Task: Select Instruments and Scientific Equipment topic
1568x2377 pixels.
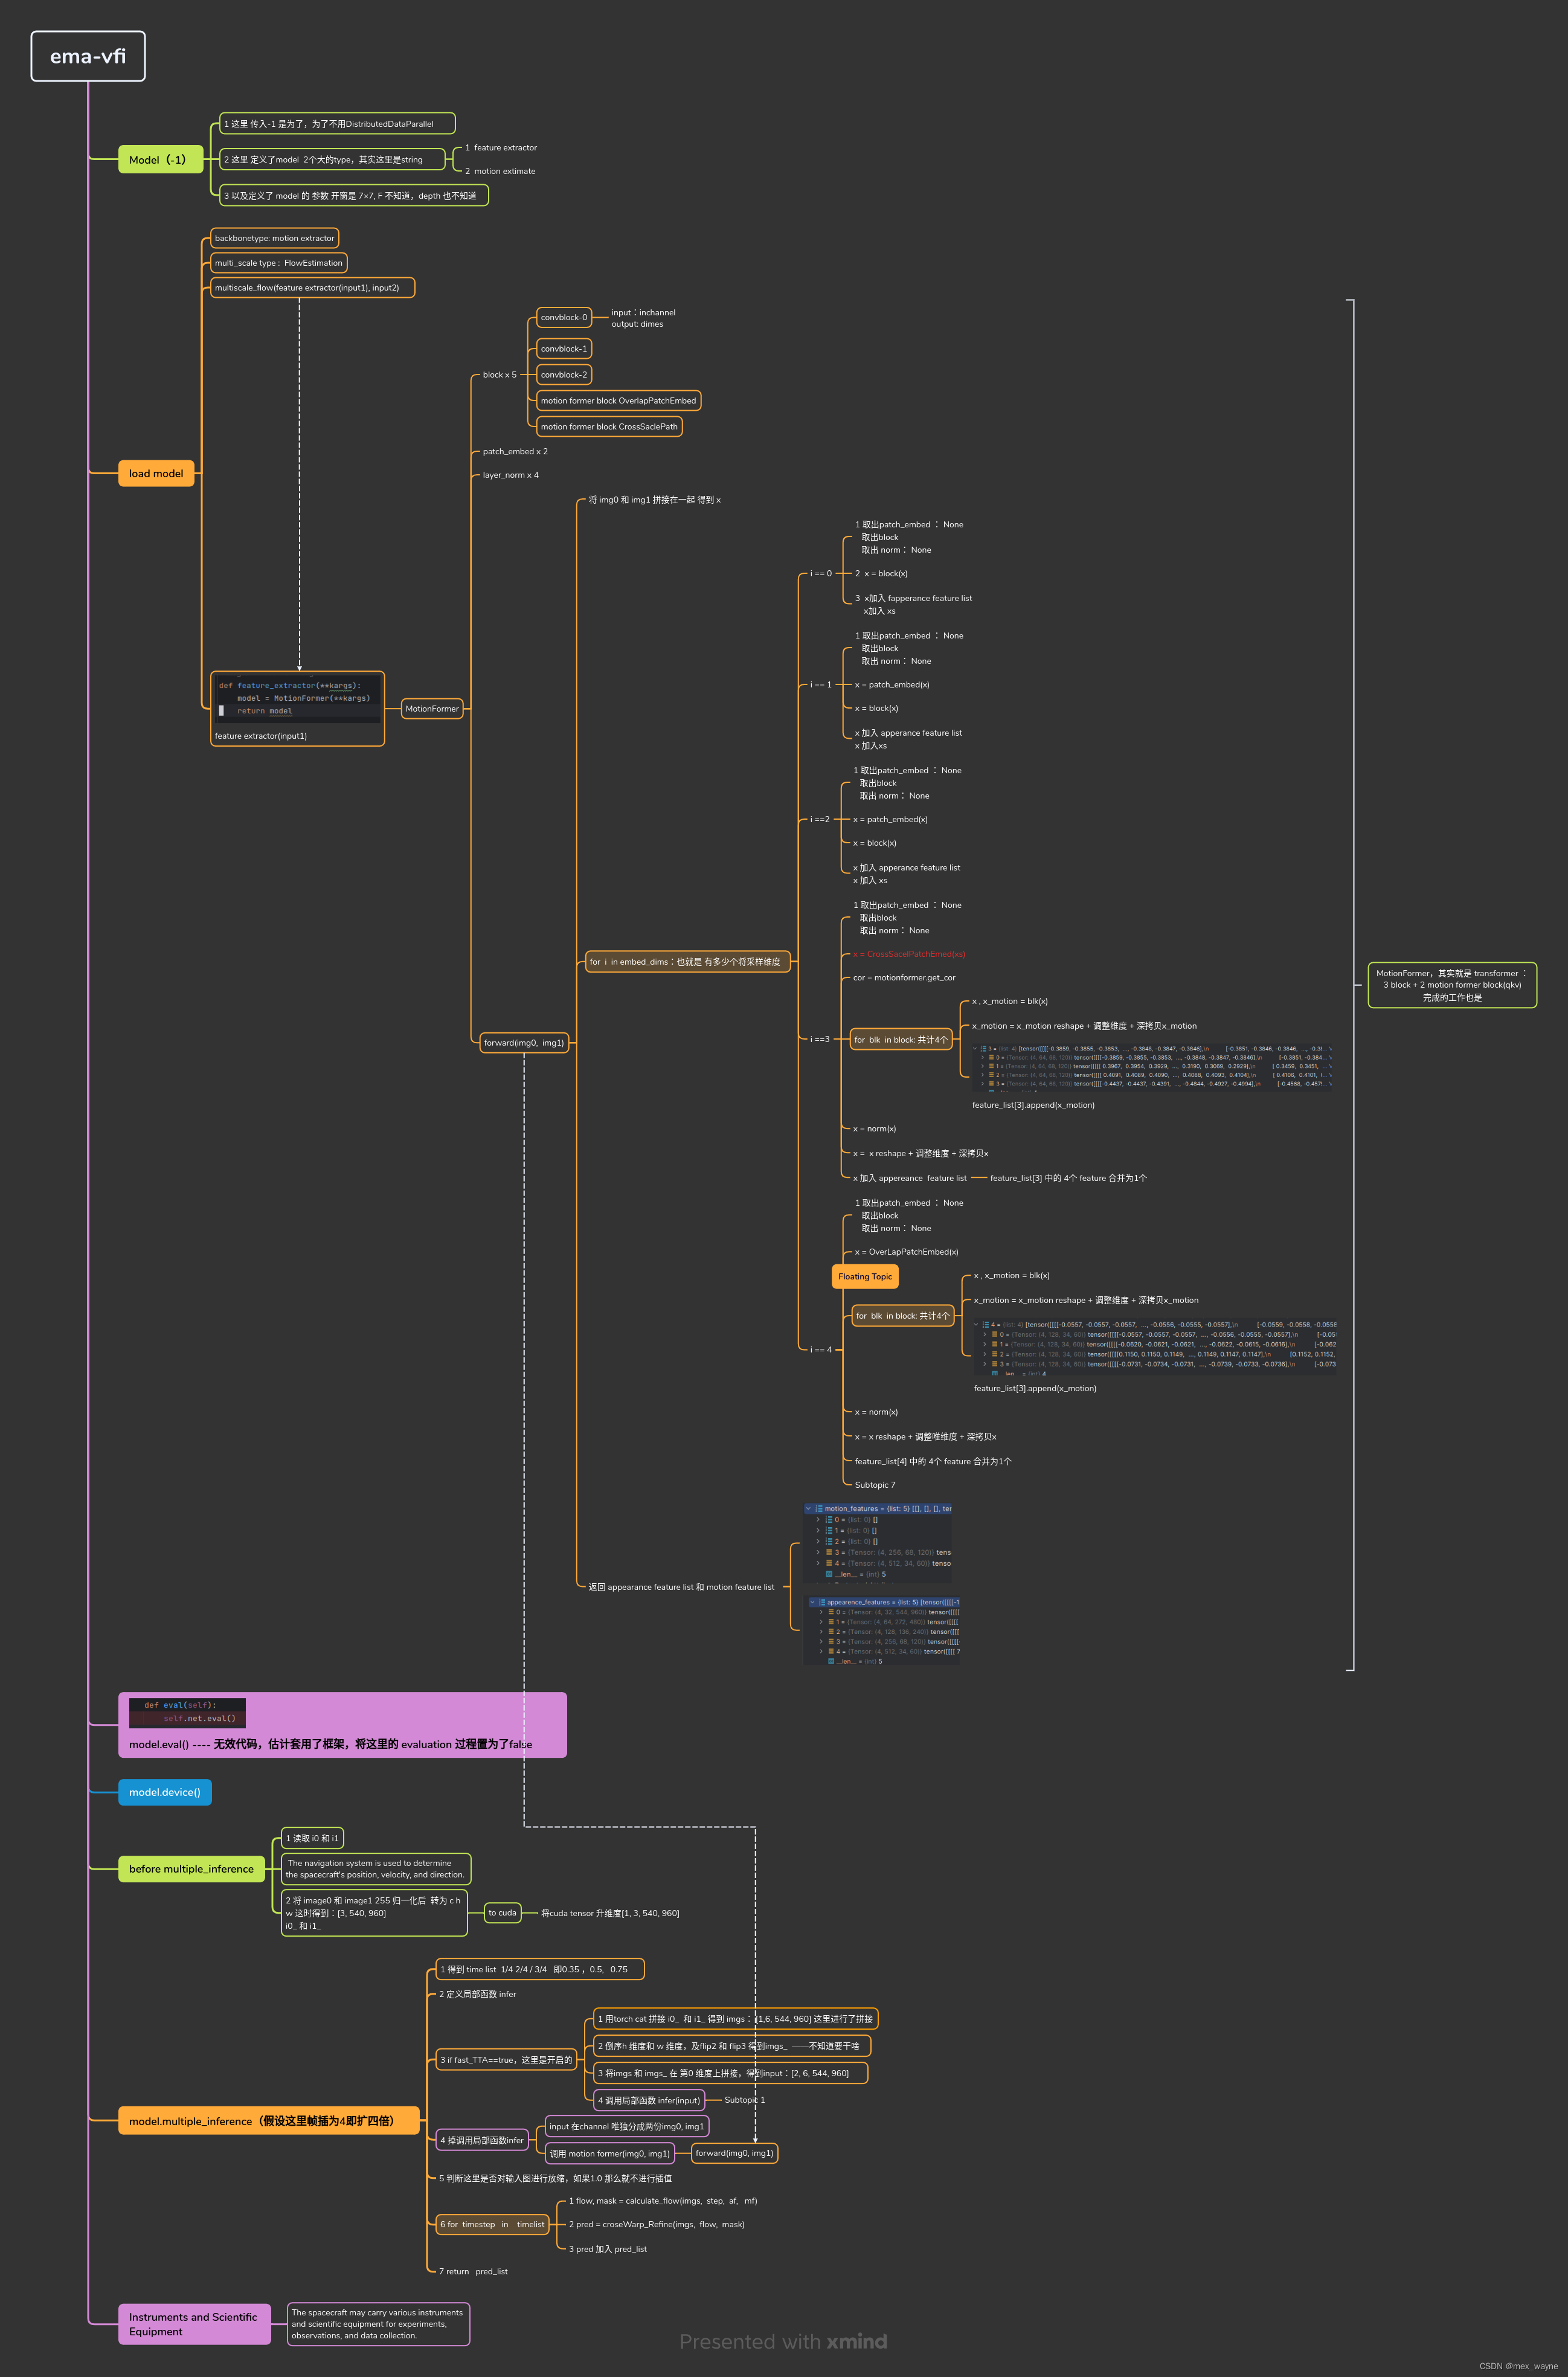Action: tap(194, 2324)
